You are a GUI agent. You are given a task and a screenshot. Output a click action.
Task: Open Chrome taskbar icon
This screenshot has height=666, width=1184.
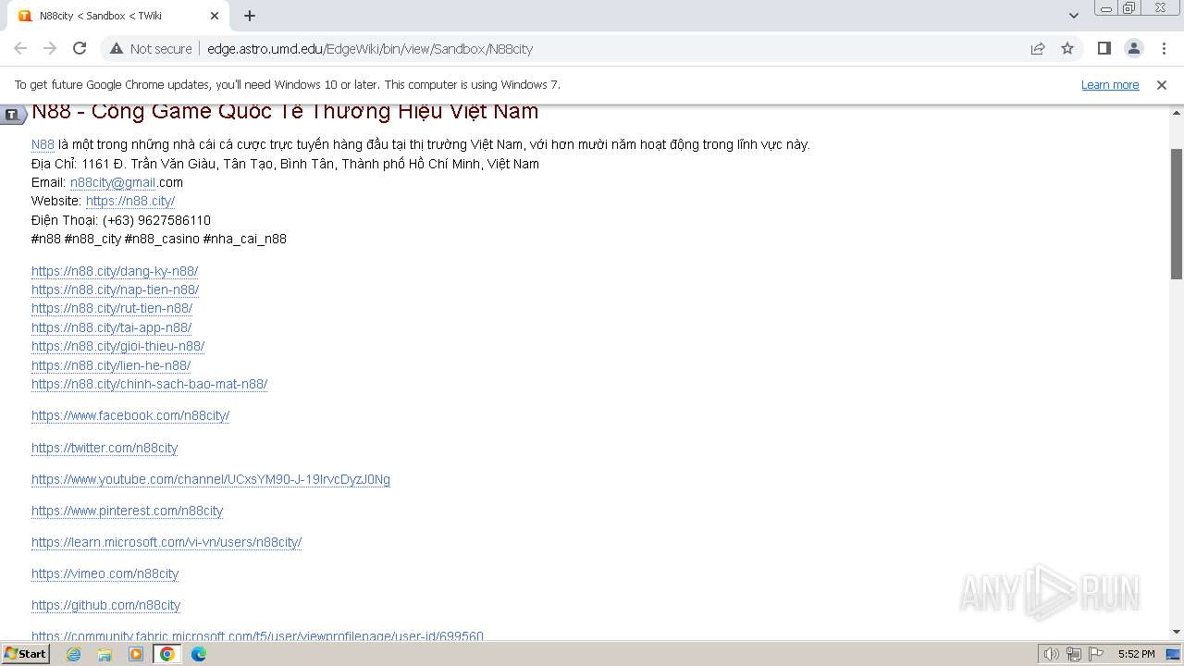point(166,654)
